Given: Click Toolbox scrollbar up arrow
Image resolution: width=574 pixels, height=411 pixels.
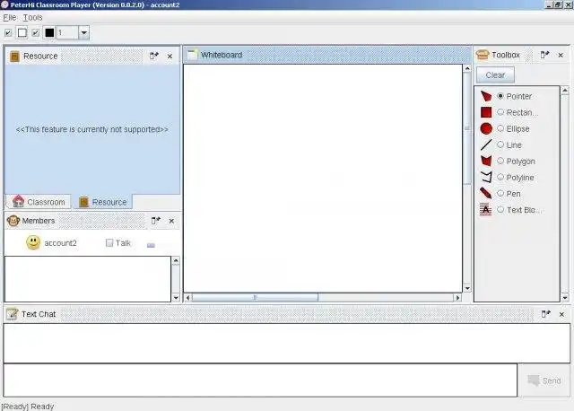Looking at the screenshot, I should pos(565,90).
